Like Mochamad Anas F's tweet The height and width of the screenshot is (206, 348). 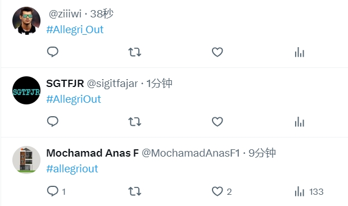click(222, 191)
